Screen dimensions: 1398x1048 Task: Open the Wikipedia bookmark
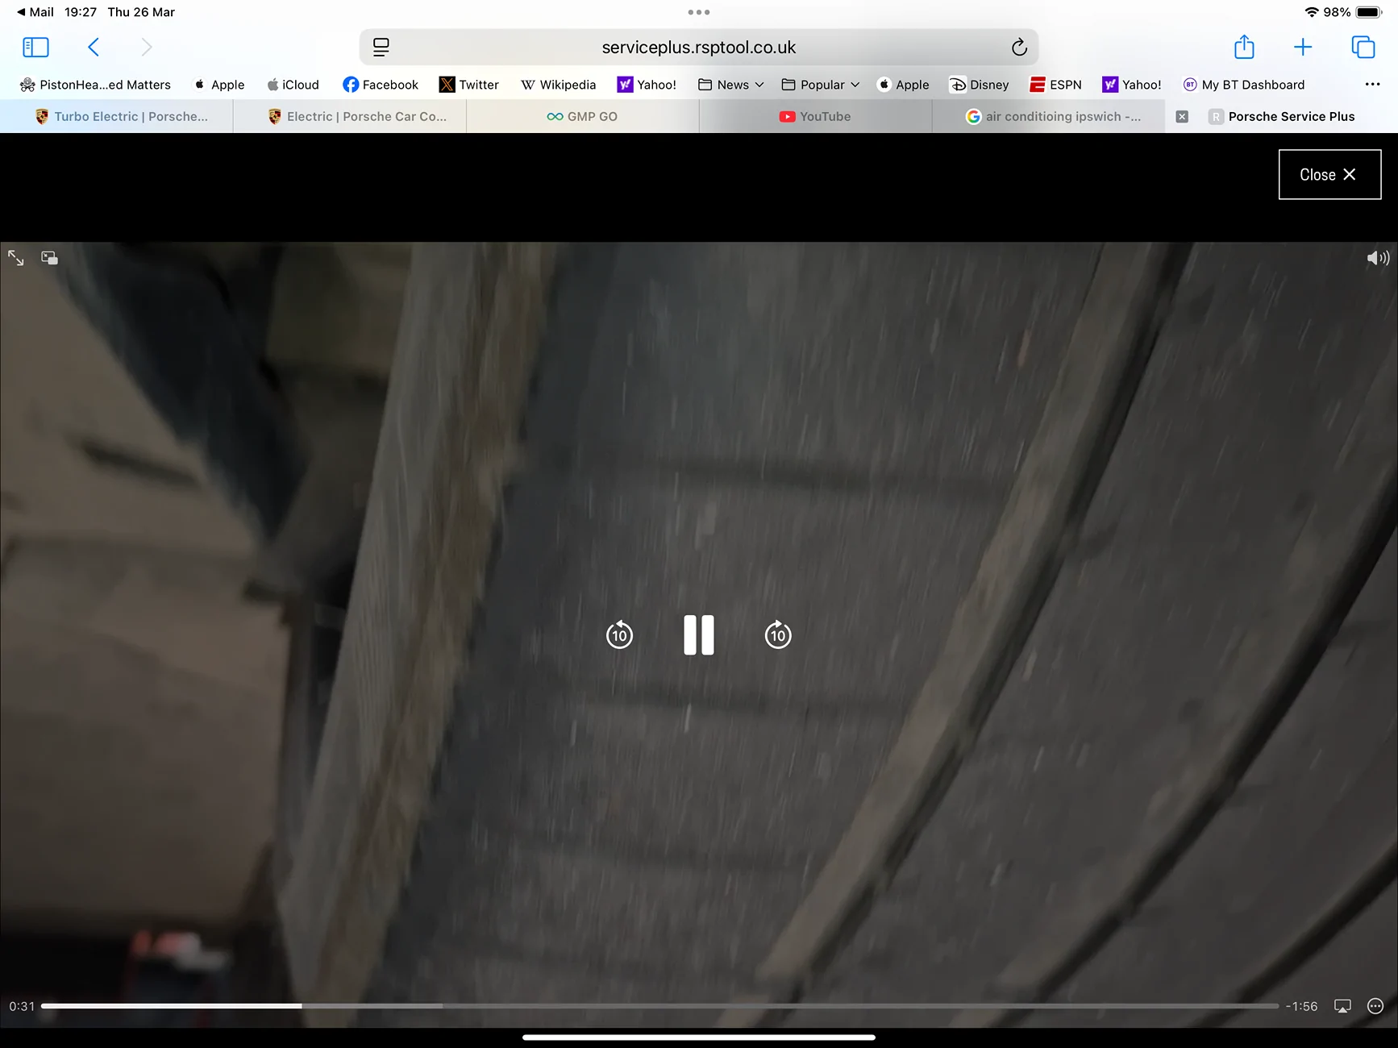coord(558,85)
